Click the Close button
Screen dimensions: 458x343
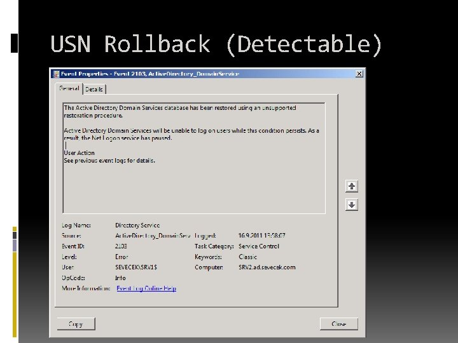coord(339,324)
